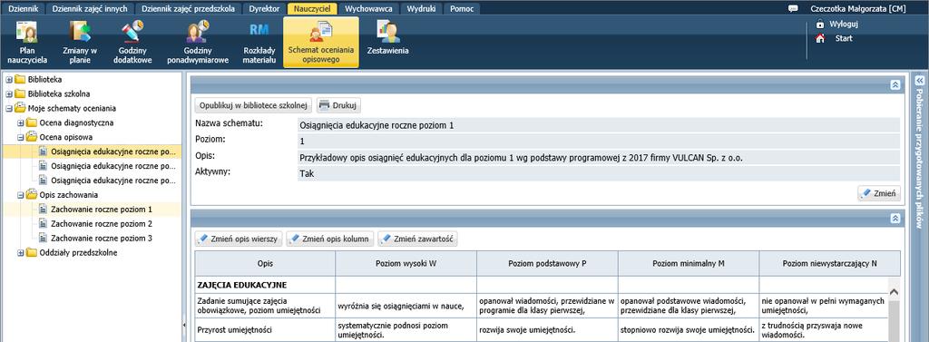Click the Przyrost umiejętności row cell

265,330
